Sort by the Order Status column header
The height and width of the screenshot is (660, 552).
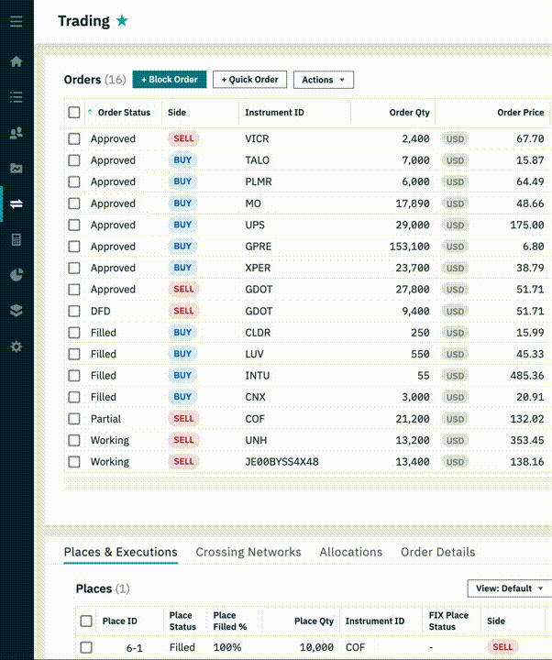pyautogui.click(x=124, y=113)
